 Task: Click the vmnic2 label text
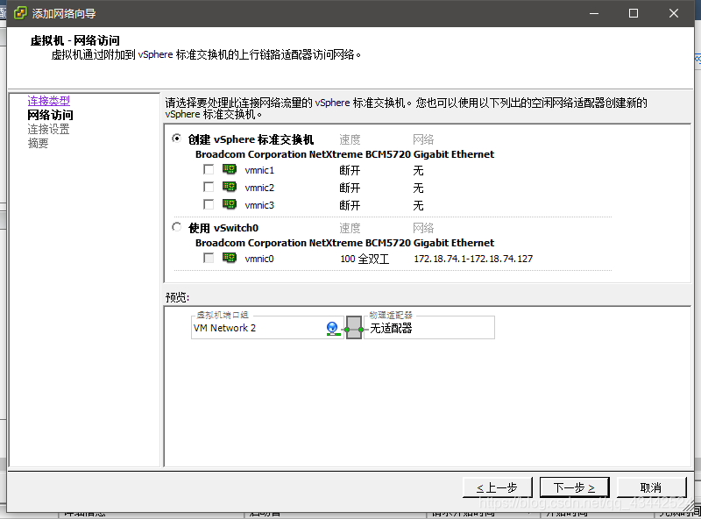(259, 188)
